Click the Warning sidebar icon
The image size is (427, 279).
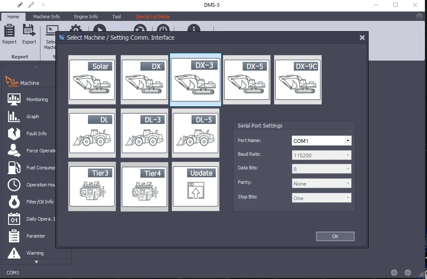tap(14, 253)
